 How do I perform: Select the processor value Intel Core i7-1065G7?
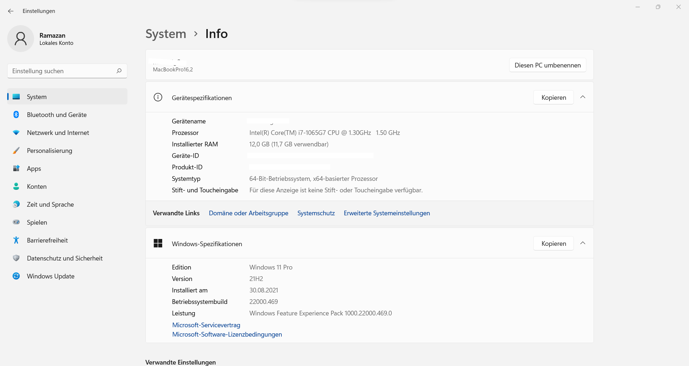tap(325, 132)
